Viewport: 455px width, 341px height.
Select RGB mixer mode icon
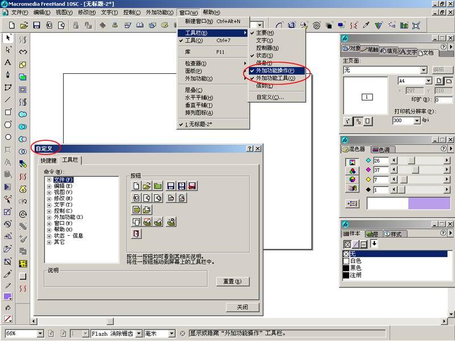pyautogui.click(x=352, y=171)
